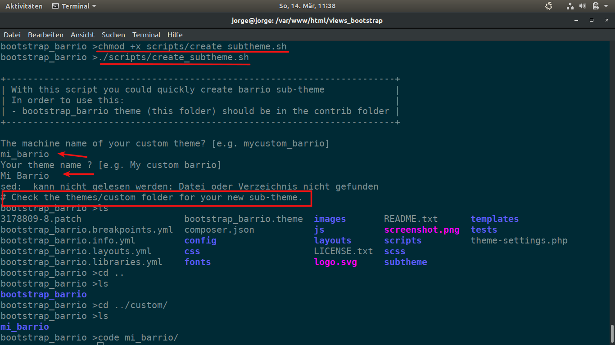Viewport: 615px width, 345px height.
Task: Click the 'code mi_barrio/' command
Action: (138, 337)
